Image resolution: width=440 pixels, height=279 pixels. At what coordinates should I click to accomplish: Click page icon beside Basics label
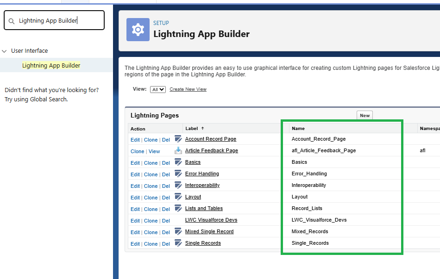coord(178,162)
